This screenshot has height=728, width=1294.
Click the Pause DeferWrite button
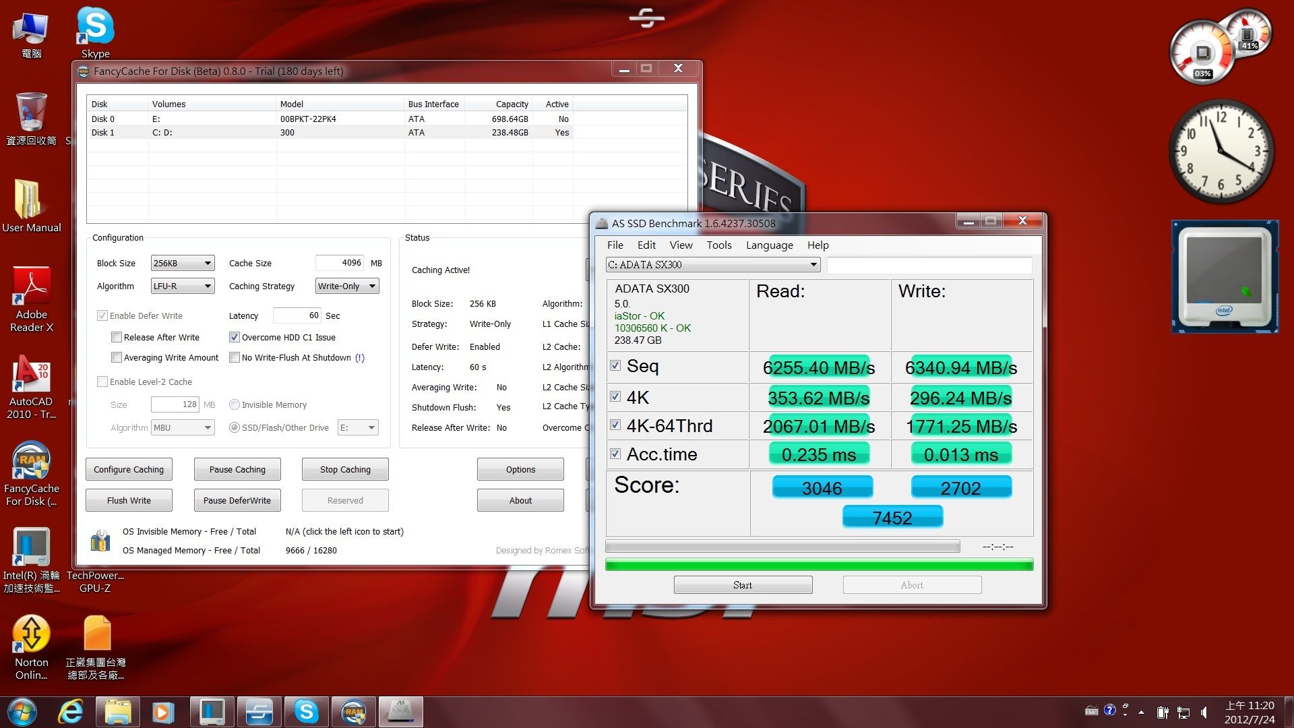click(x=237, y=500)
